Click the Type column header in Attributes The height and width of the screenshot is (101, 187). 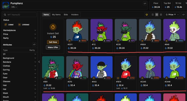5,50
